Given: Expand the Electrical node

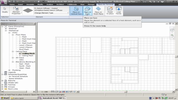Looking at the screenshot, I should pyautogui.click(x=6, y=29).
